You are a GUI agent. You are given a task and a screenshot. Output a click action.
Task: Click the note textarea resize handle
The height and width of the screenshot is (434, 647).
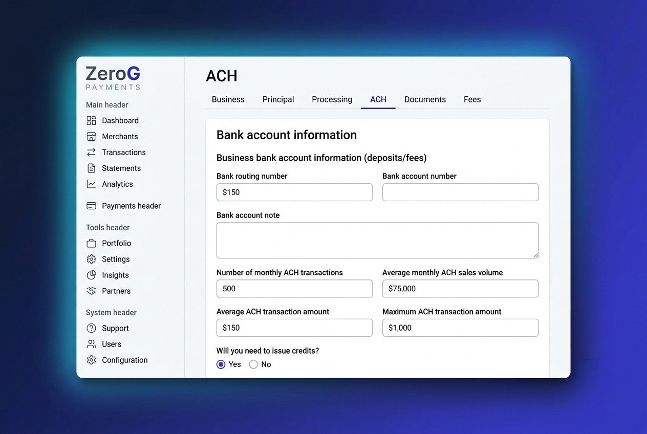(535, 255)
